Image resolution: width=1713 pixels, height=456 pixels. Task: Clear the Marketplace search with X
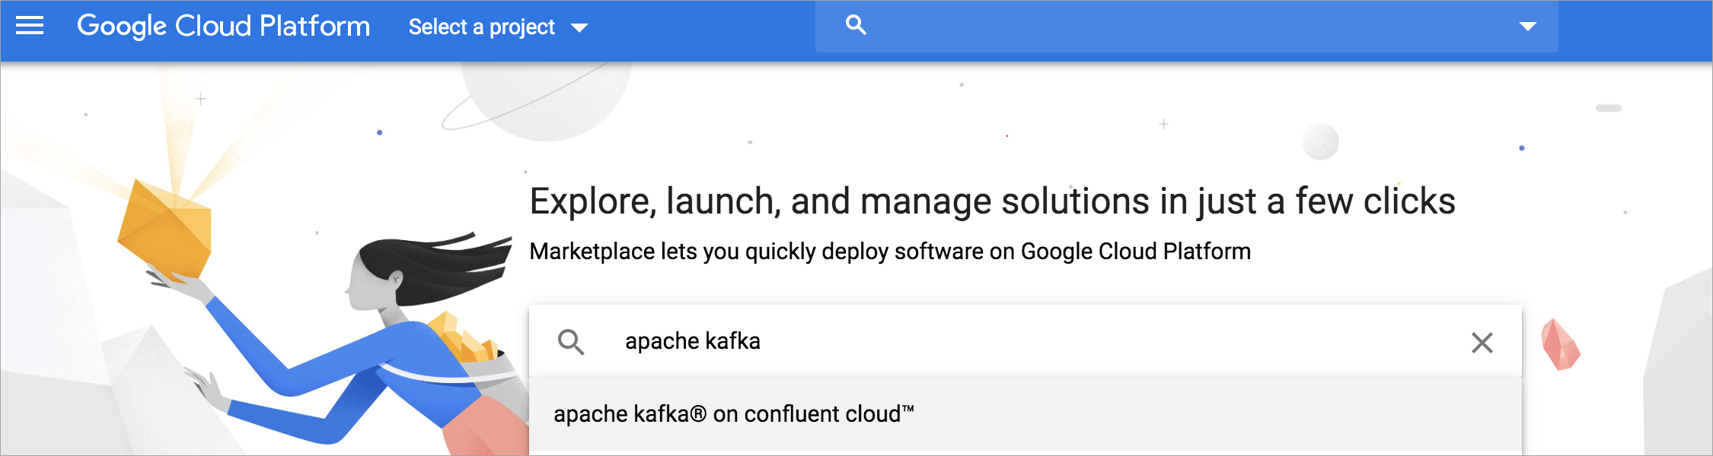pyautogui.click(x=1482, y=343)
